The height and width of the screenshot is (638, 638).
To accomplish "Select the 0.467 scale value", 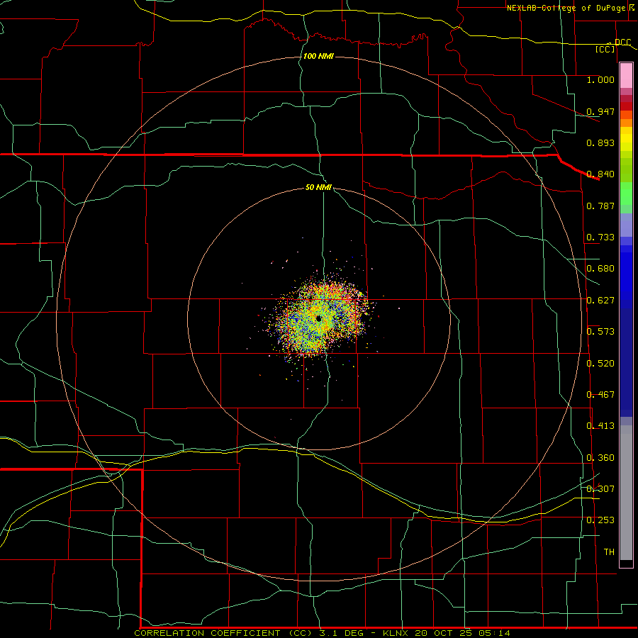I will [x=600, y=395].
